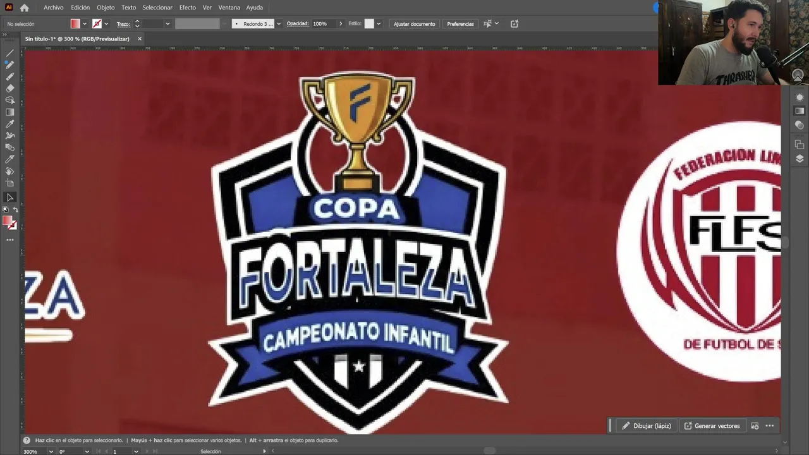
Task: Click the Estilo white style swatch
Action: pos(369,24)
